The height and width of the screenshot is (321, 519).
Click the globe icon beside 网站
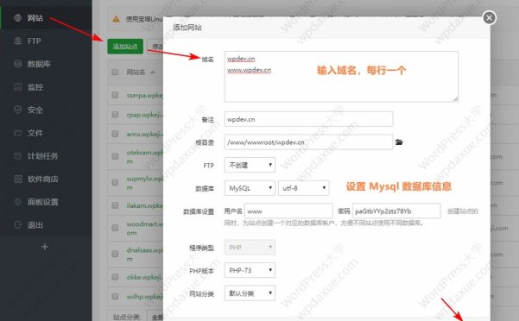(x=18, y=18)
